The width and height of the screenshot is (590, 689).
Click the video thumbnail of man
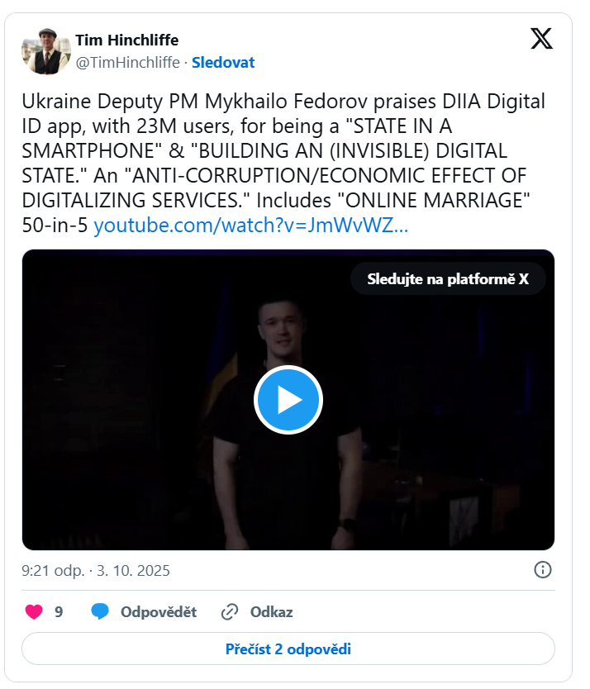[x=288, y=400]
